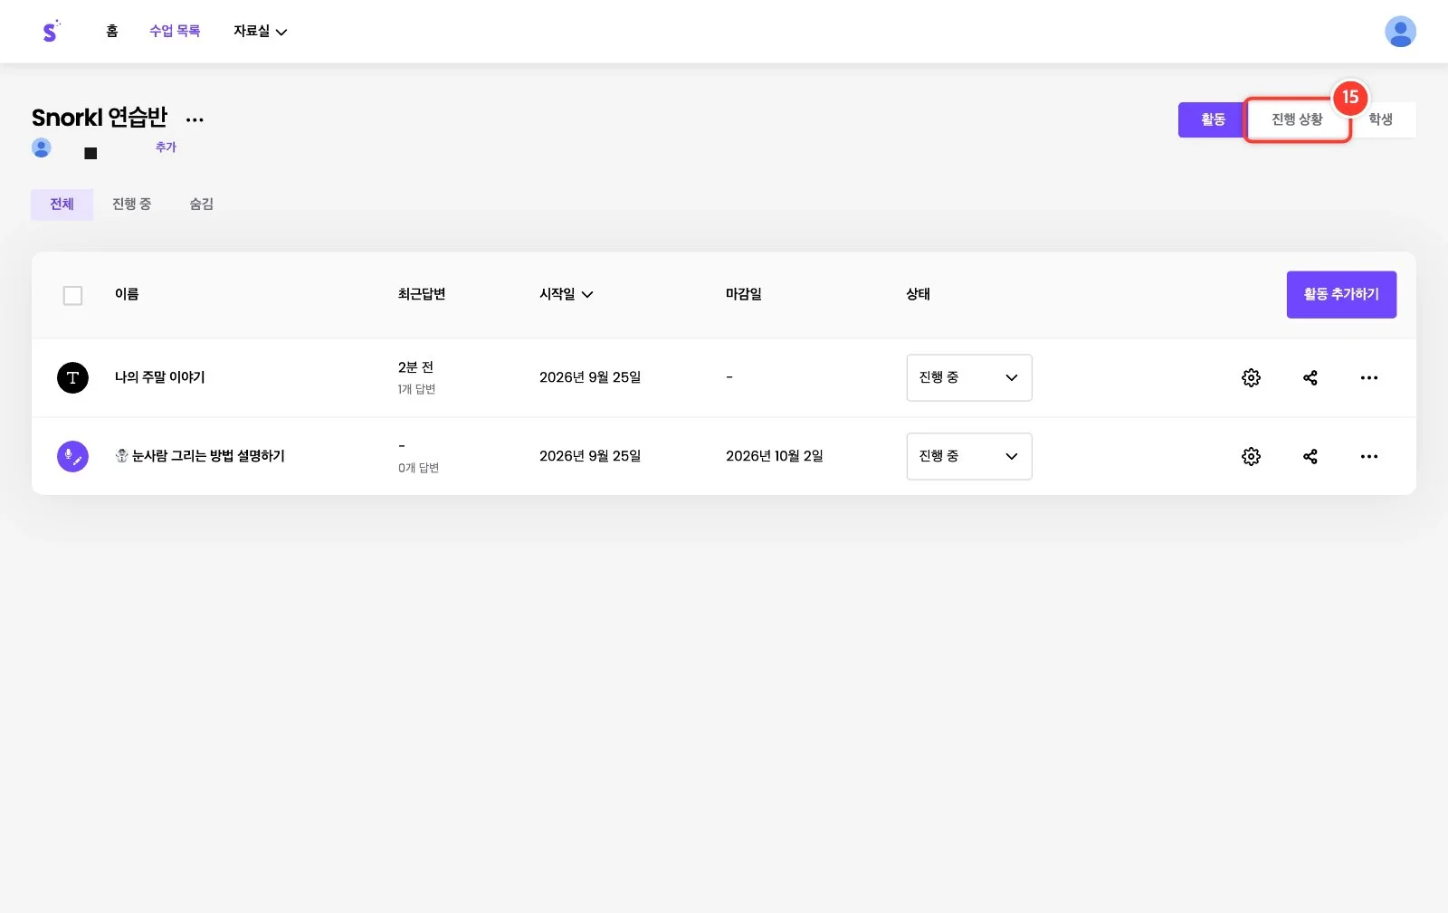Open the 나의 주말 이야기 activity name
1448x913 pixels.
tap(159, 377)
